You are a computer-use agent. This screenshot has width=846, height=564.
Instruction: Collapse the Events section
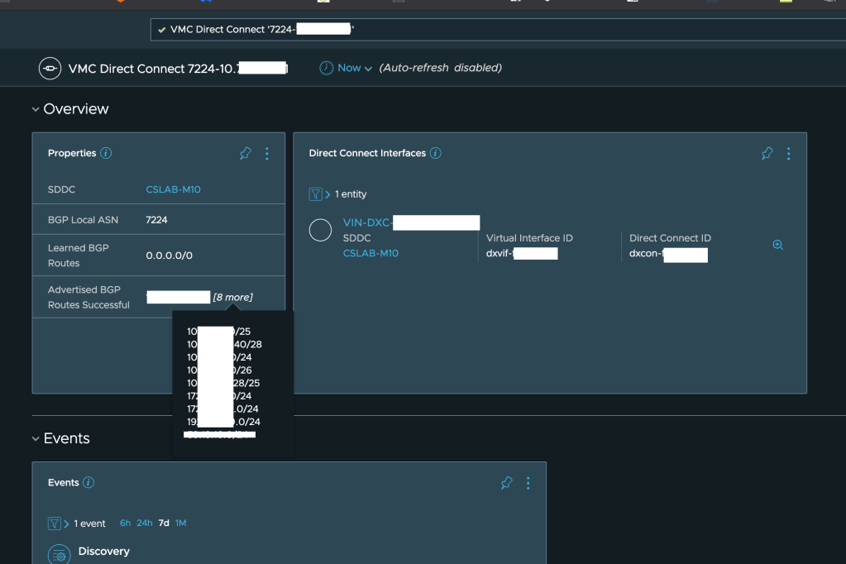36,438
